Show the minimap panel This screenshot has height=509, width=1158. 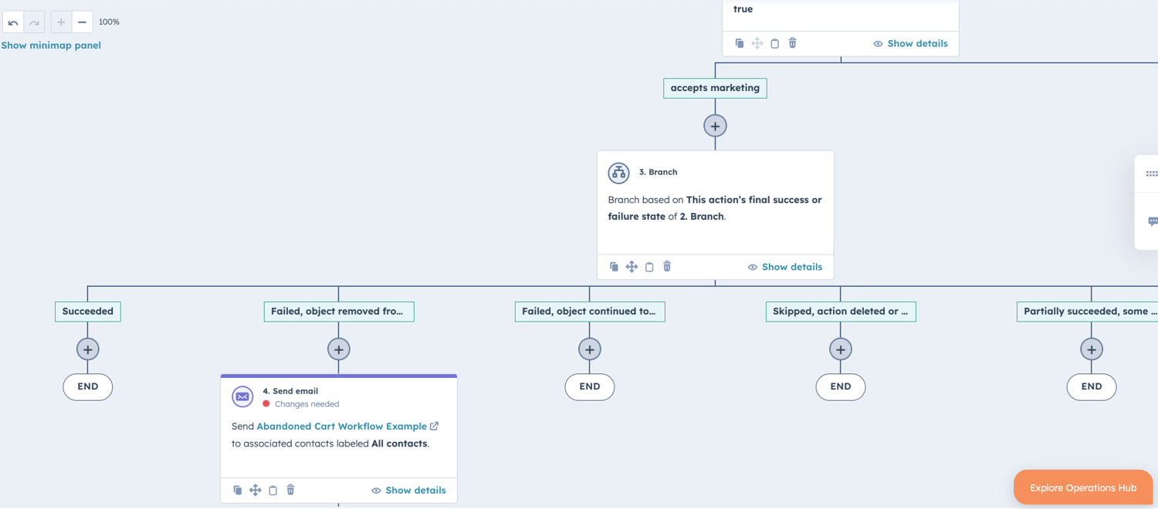50,45
